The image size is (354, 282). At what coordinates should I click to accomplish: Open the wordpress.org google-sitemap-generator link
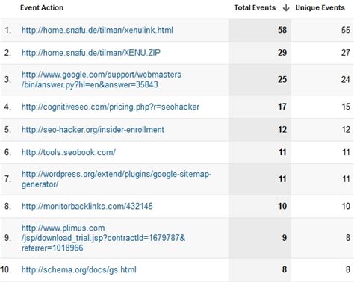pyautogui.click(x=117, y=179)
